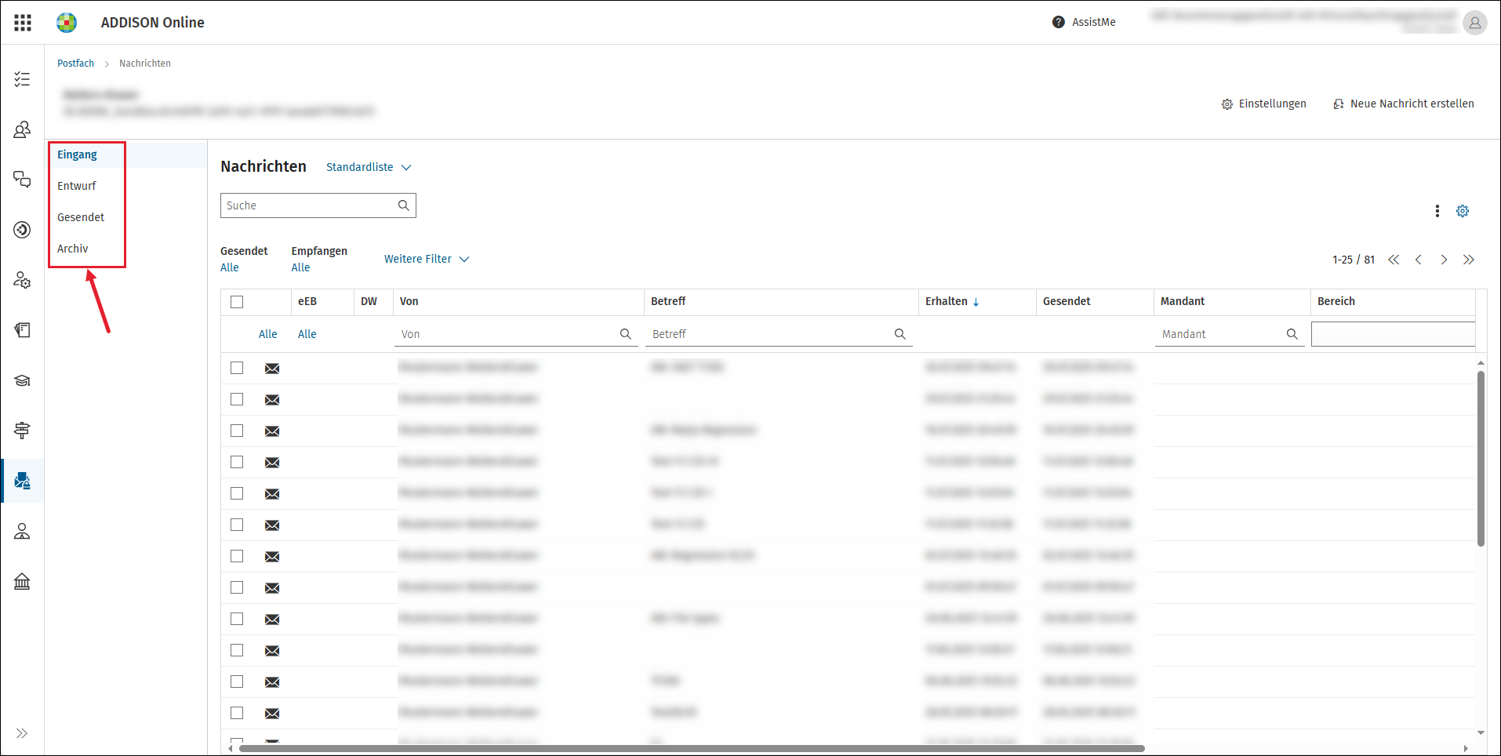Jump to first page of messages
The image size is (1501, 756).
[1394, 260]
